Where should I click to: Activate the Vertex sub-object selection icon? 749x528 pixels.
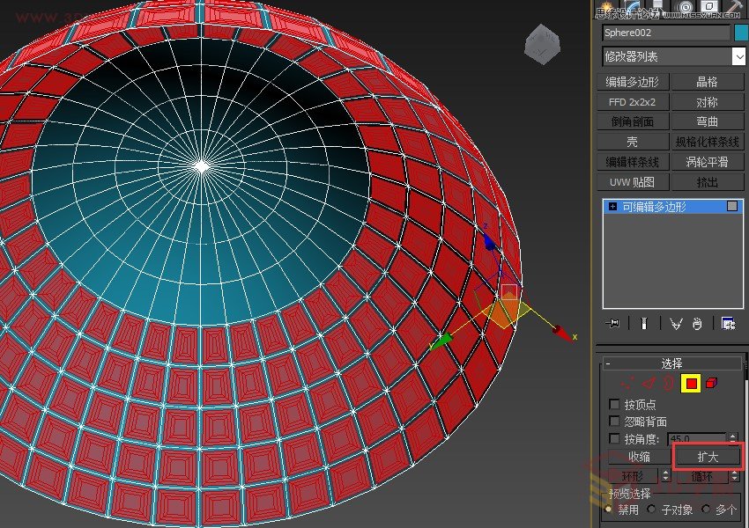coord(627,384)
